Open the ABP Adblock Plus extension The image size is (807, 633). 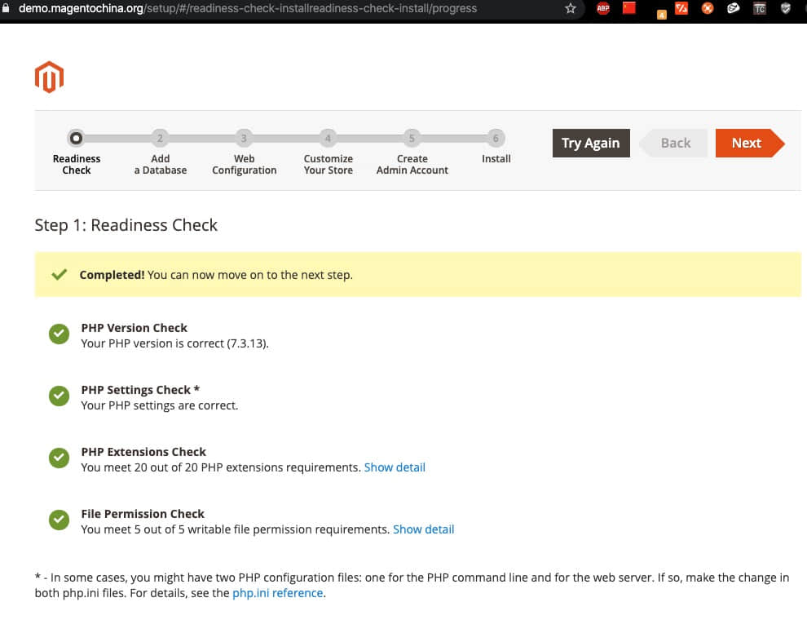[603, 8]
